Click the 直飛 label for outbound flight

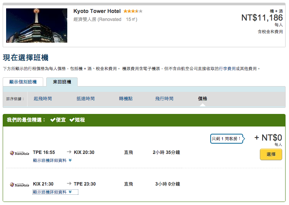click(x=128, y=152)
